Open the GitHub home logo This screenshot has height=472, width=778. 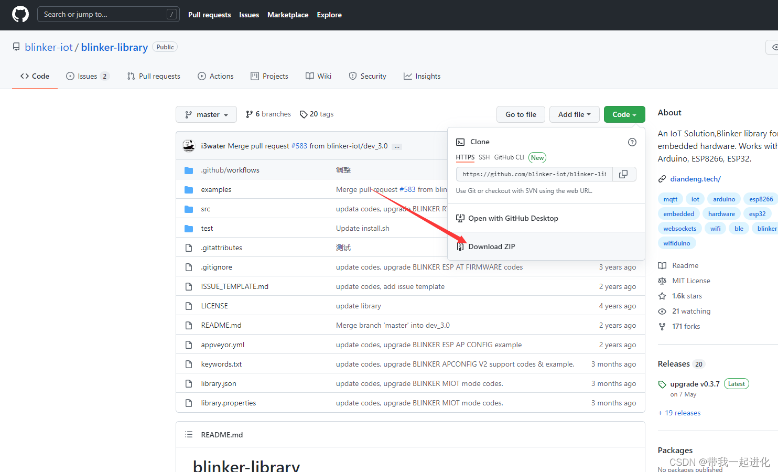click(20, 14)
